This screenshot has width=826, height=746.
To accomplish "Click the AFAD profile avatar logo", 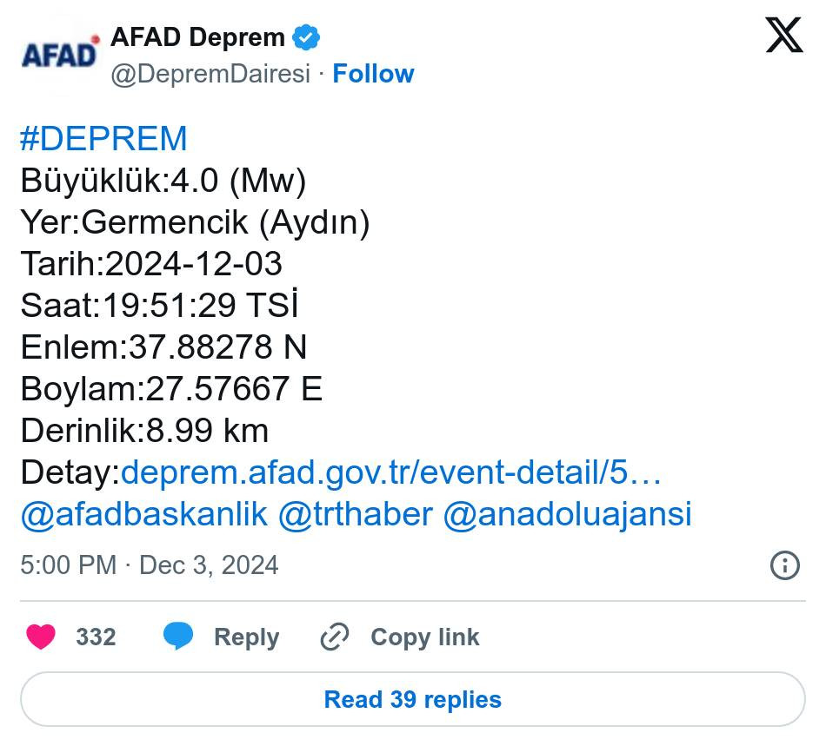I will point(59,54).
